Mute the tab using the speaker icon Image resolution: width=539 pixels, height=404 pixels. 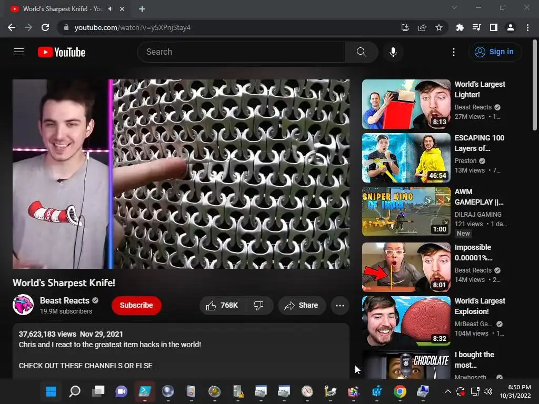click(x=111, y=9)
